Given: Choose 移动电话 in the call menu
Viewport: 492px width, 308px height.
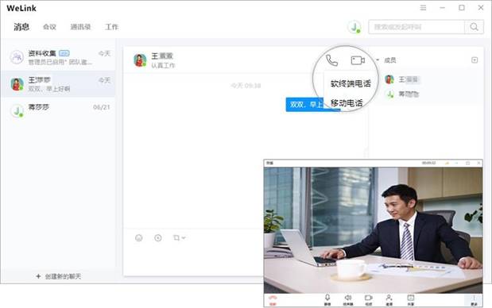Looking at the screenshot, I should [347, 102].
